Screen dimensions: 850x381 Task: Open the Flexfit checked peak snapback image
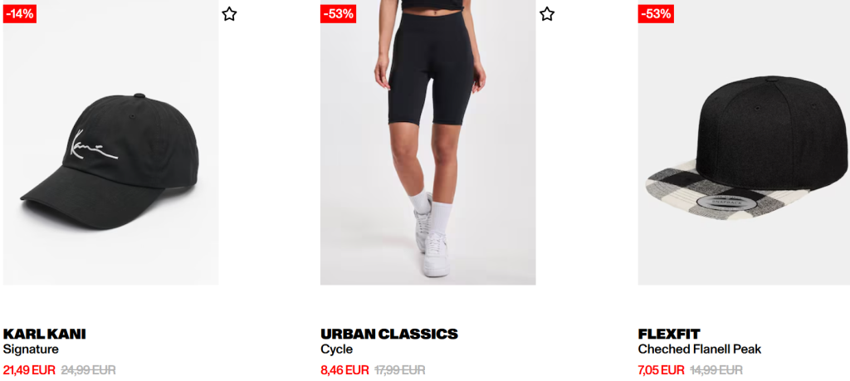pos(744,143)
